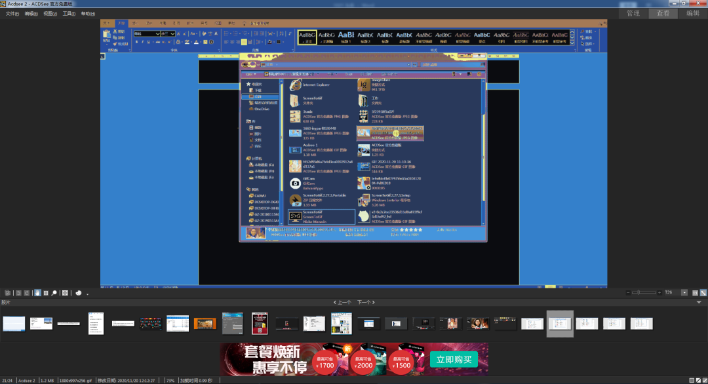Select the highlighted current filmstrip thumbnail
Screen dimensions: 708x384
pyautogui.click(x=560, y=324)
